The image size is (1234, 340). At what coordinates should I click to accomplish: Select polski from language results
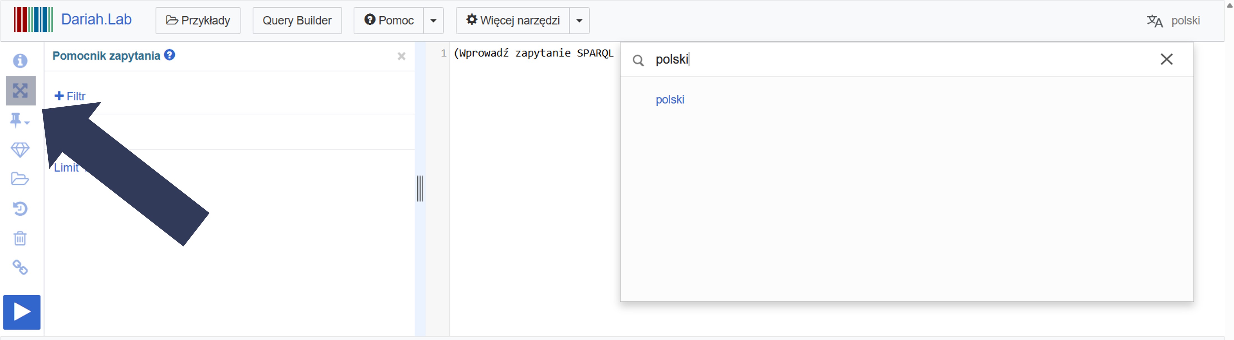tap(670, 100)
